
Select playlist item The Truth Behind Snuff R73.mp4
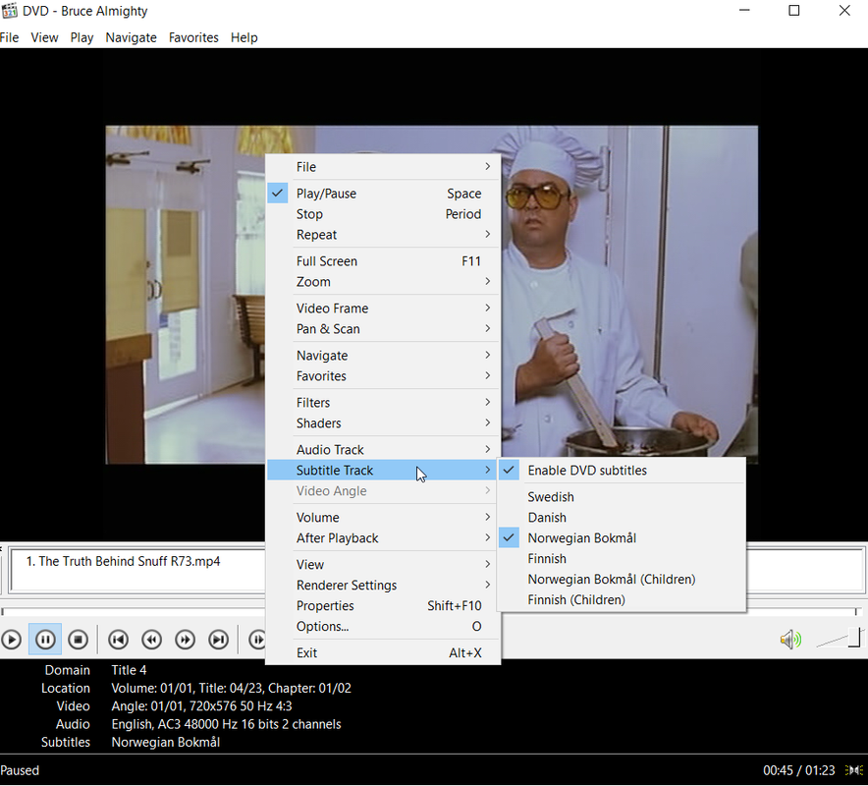tap(124, 562)
